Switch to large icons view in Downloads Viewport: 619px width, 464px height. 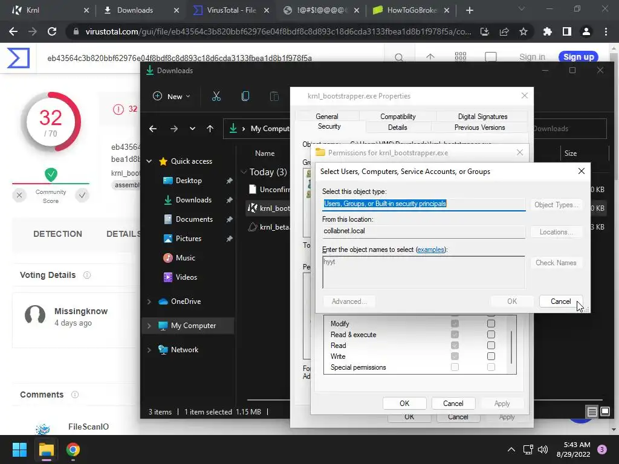[x=605, y=411]
